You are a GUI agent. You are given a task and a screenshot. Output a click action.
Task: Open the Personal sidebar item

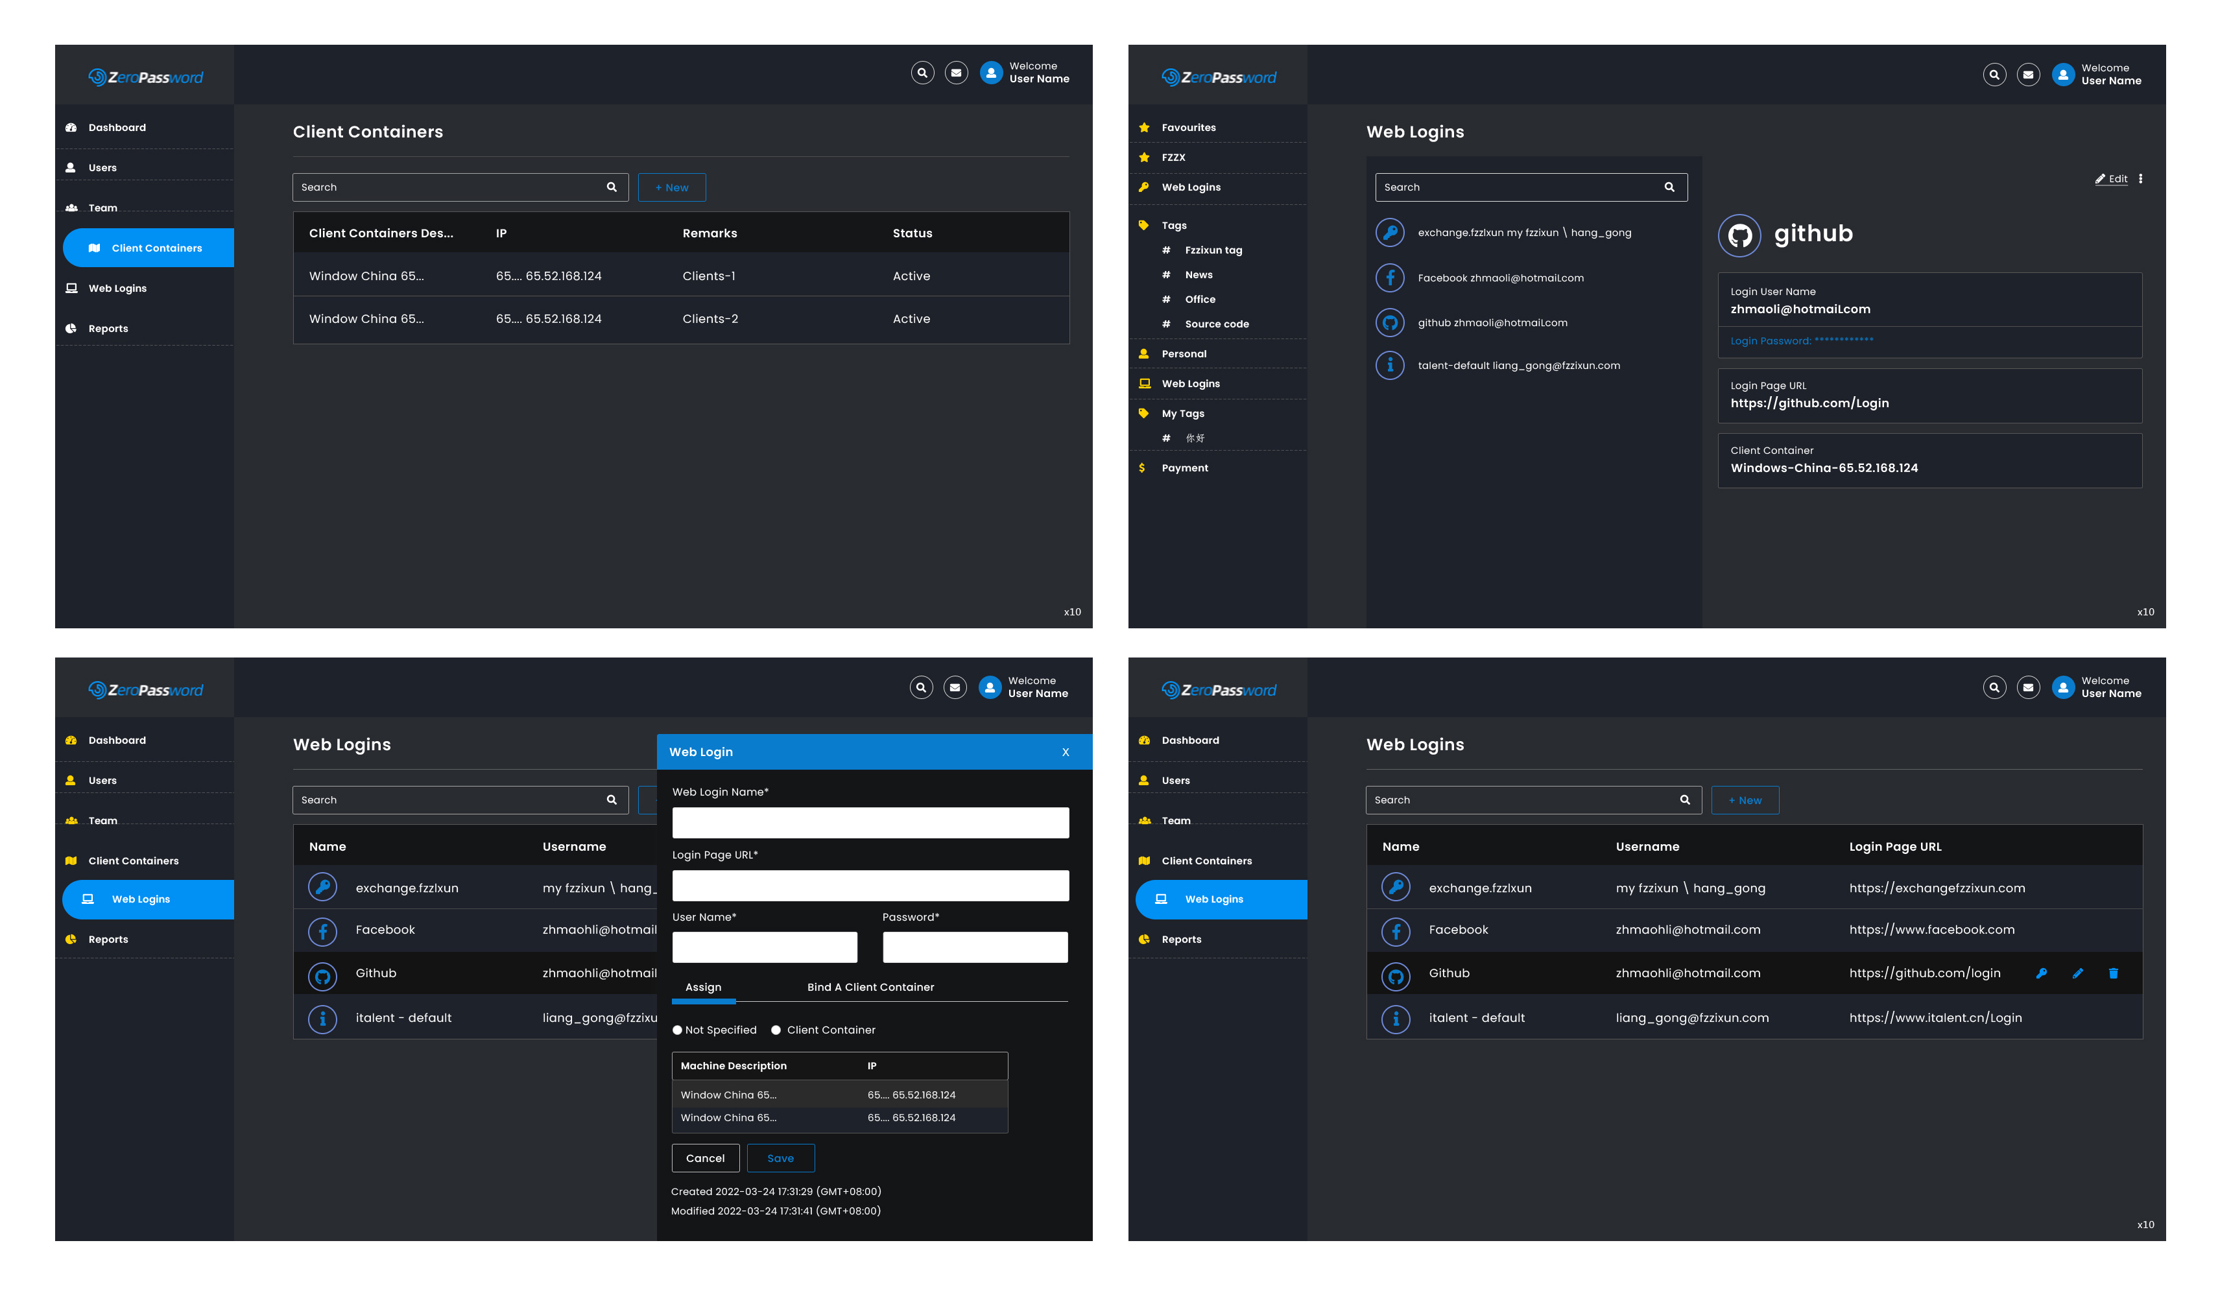coord(1184,353)
